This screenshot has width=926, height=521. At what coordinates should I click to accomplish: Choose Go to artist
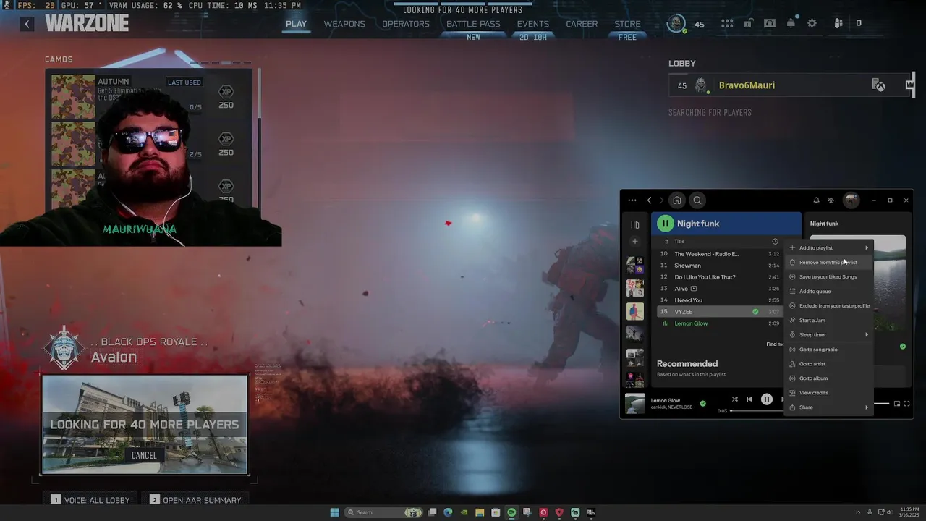(x=829, y=364)
